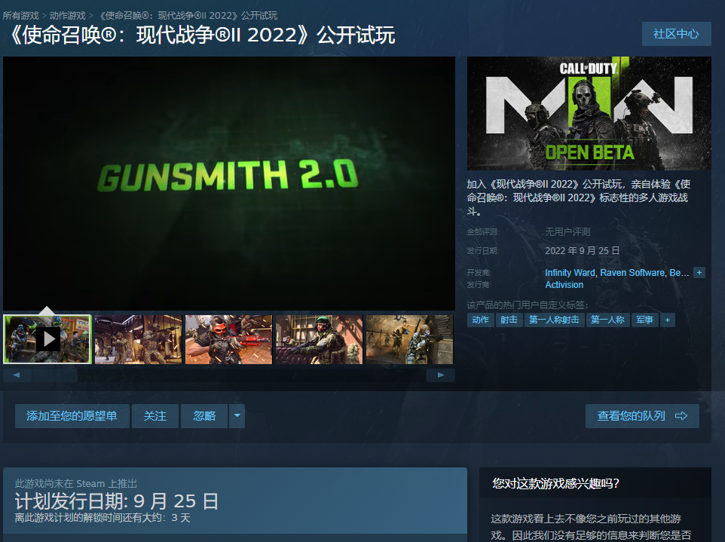Click the Call of Duty Open Beta header image

pyautogui.click(x=589, y=113)
